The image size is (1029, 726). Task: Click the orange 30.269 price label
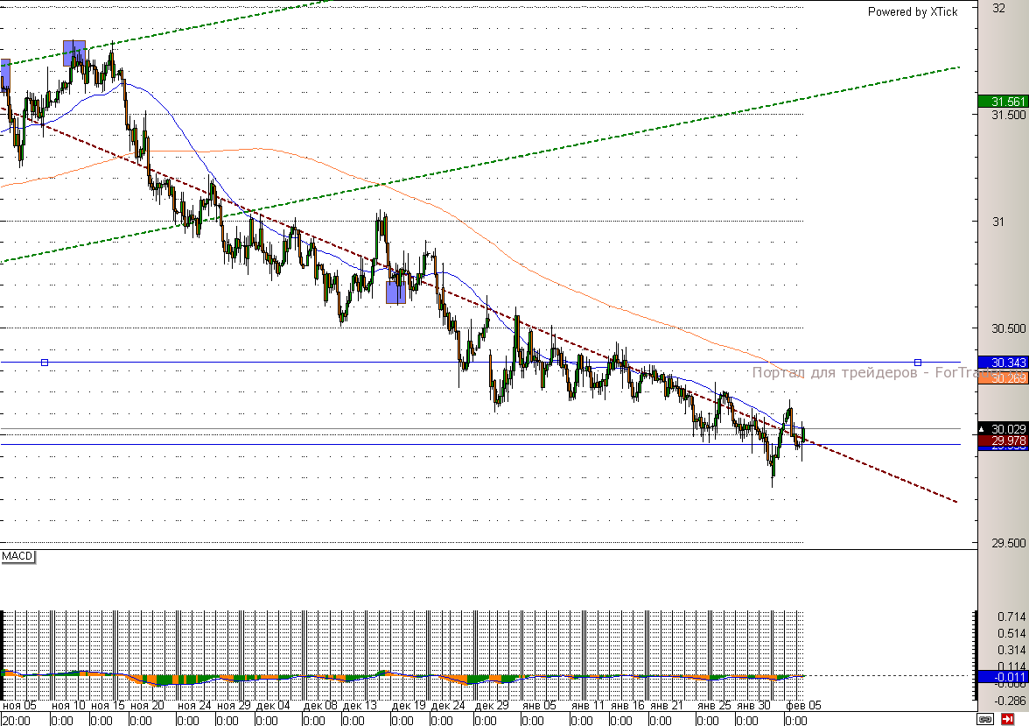pos(1003,378)
